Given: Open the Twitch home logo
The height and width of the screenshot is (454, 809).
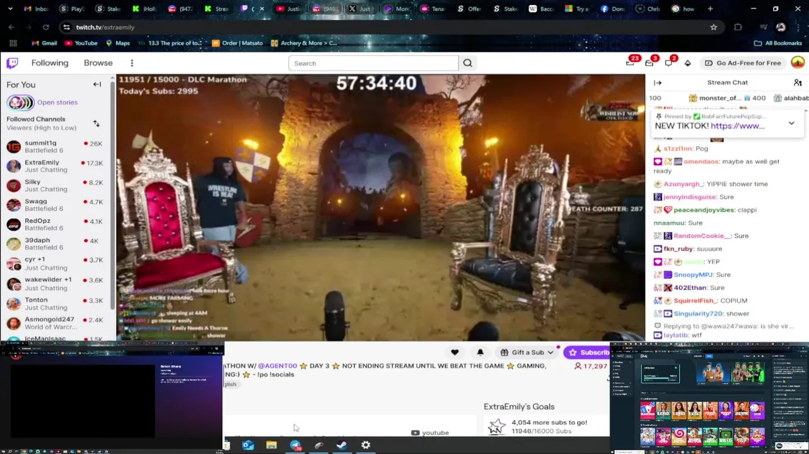Looking at the screenshot, I should 12,63.
